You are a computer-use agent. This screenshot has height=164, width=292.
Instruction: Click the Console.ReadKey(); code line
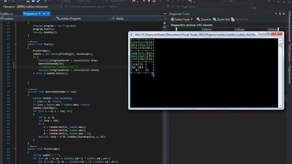(45, 32)
